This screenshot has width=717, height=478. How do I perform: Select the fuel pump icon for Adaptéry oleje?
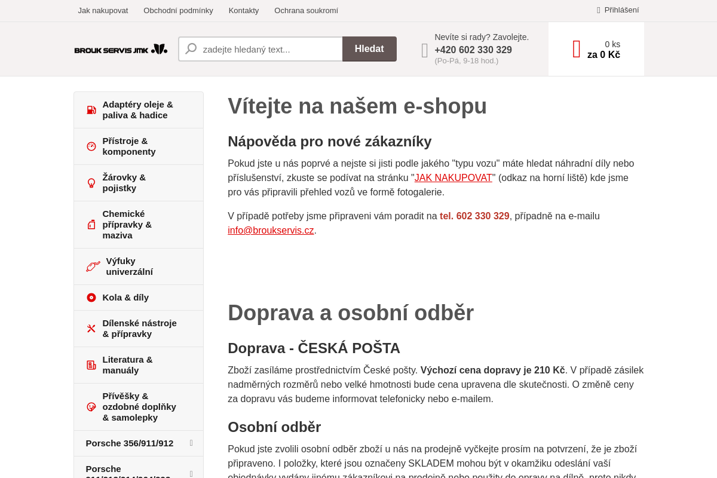point(91,109)
